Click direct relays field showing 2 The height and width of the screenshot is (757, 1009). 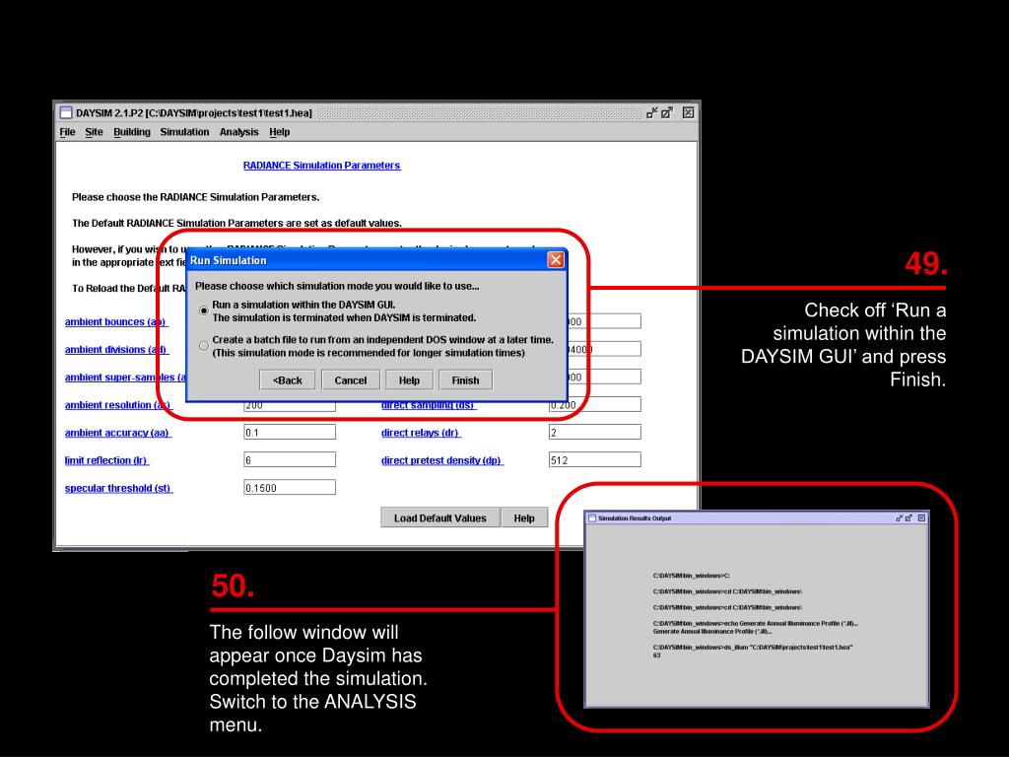594,432
